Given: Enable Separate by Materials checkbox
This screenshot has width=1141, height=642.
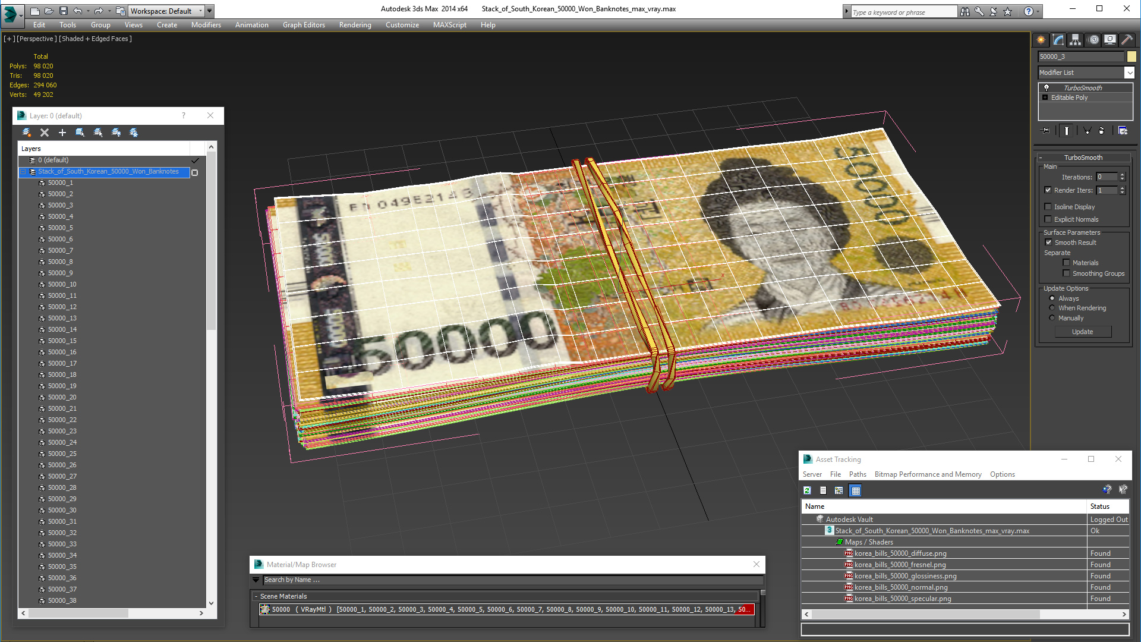Looking at the screenshot, I should pyautogui.click(x=1066, y=263).
